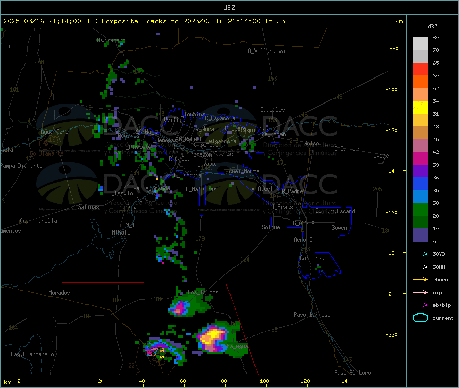Click the eburn yellow arrow legend icon

[x=420, y=280]
